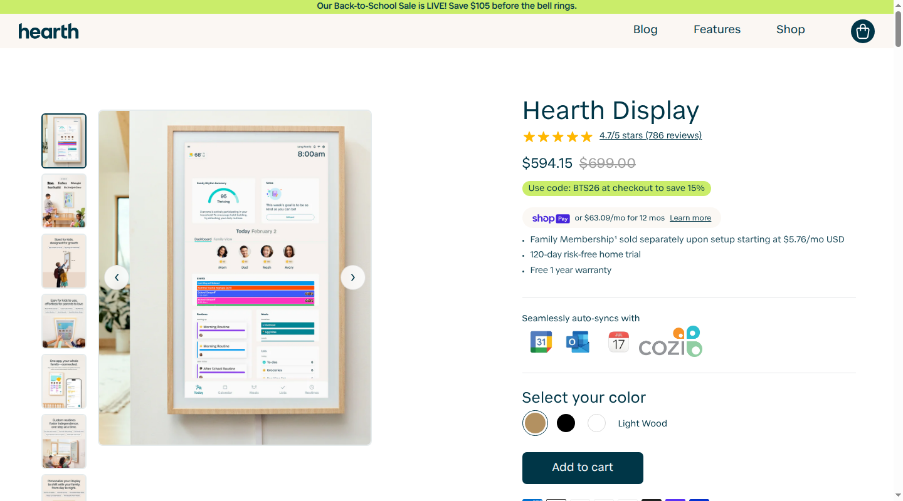Click Learn more about Shop Pay installments
The height and width of the screenshot is (501, 903).
690,218
